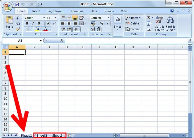The image size is (194, 138).
Task: Save the workbook from Quick Access Toolbar
Action: pyautogui.click(x=17, y=4)
